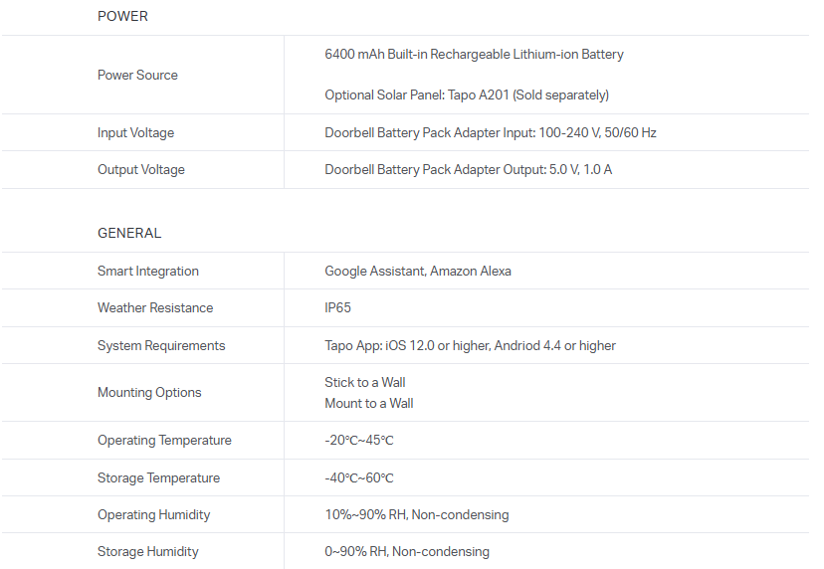Click the Input Voltage label

(x=135, y=132)
